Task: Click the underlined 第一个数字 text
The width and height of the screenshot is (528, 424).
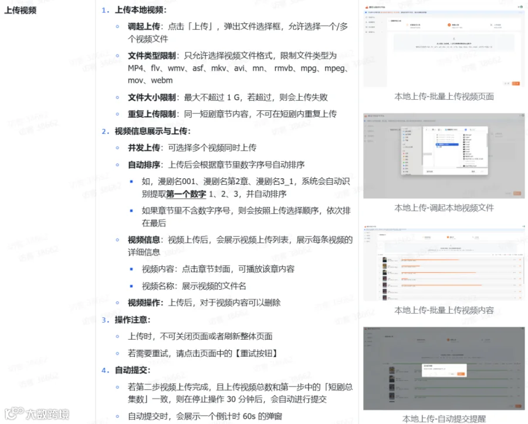Action: point(186,194)
